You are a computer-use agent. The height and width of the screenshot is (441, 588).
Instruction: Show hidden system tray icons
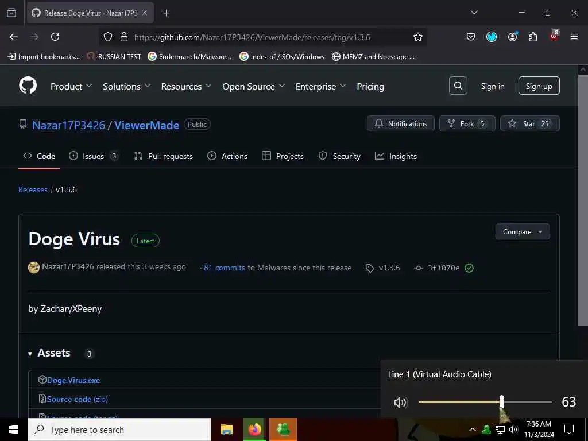pos(473,430)
